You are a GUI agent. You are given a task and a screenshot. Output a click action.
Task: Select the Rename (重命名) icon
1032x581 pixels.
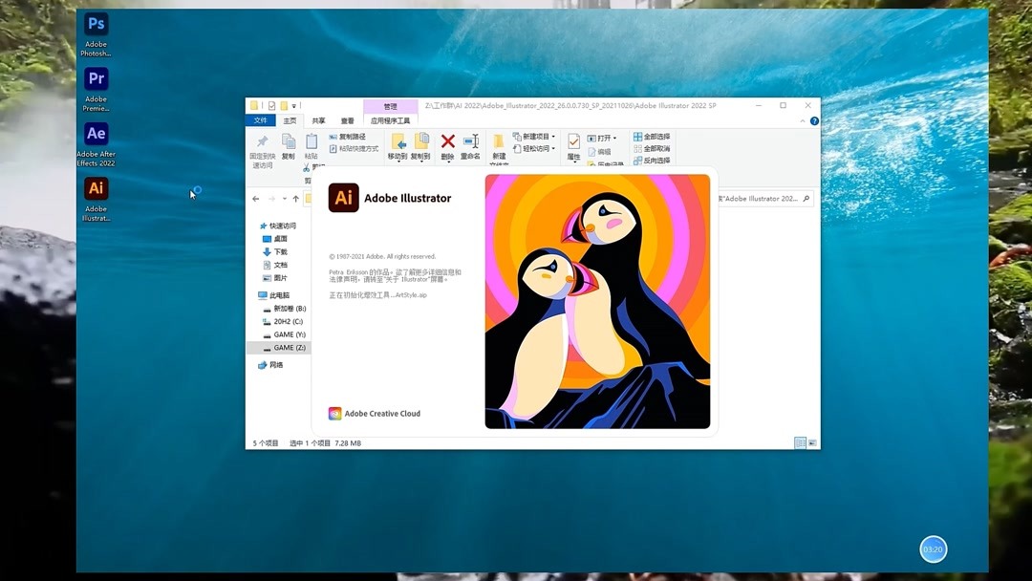[x=470, y=143]
